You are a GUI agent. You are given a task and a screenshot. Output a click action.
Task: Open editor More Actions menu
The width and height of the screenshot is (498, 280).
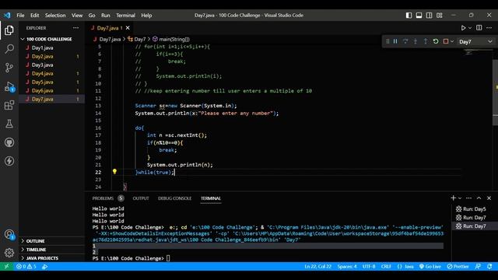click(x=489, y=28)
